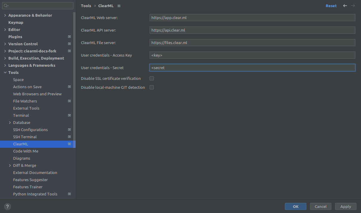
Task: Expand the Appearance & Behavior section
Action: click(x=5, y=15)
